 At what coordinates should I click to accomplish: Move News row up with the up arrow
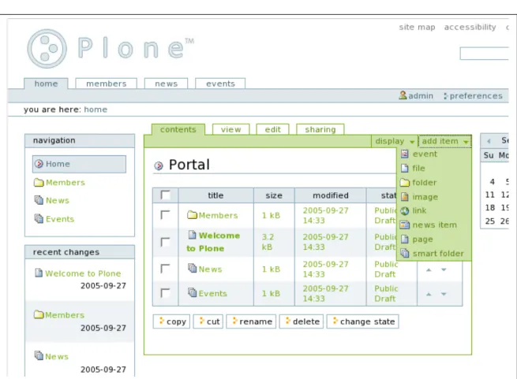tap(429, 269)
